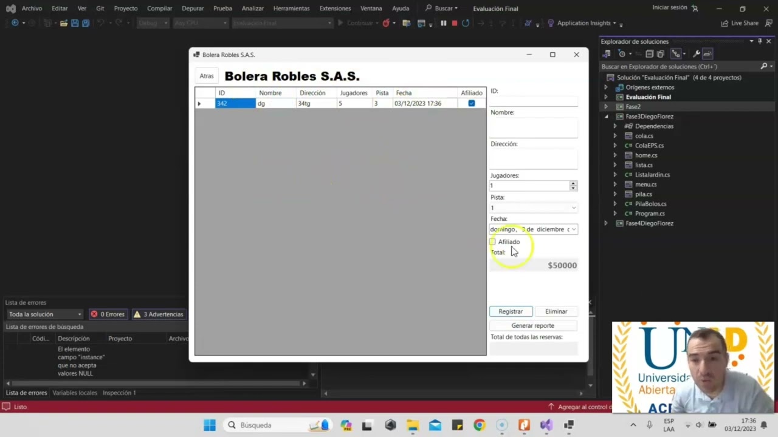Click the Dirección input field
The width and height of the screenshot is (778, 437).
(534, 159)
